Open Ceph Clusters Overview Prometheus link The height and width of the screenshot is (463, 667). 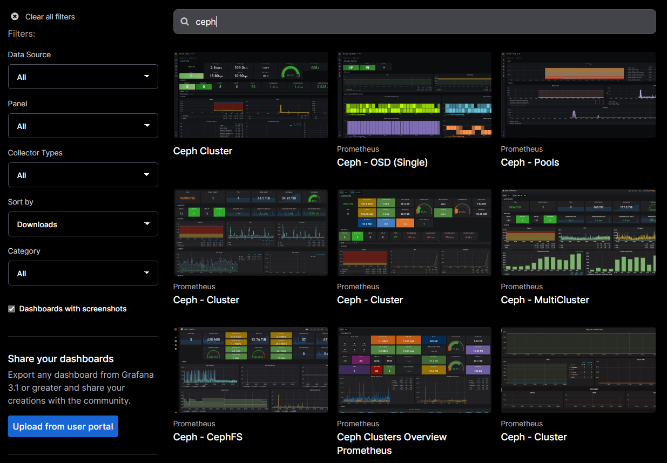pos(392,443)
